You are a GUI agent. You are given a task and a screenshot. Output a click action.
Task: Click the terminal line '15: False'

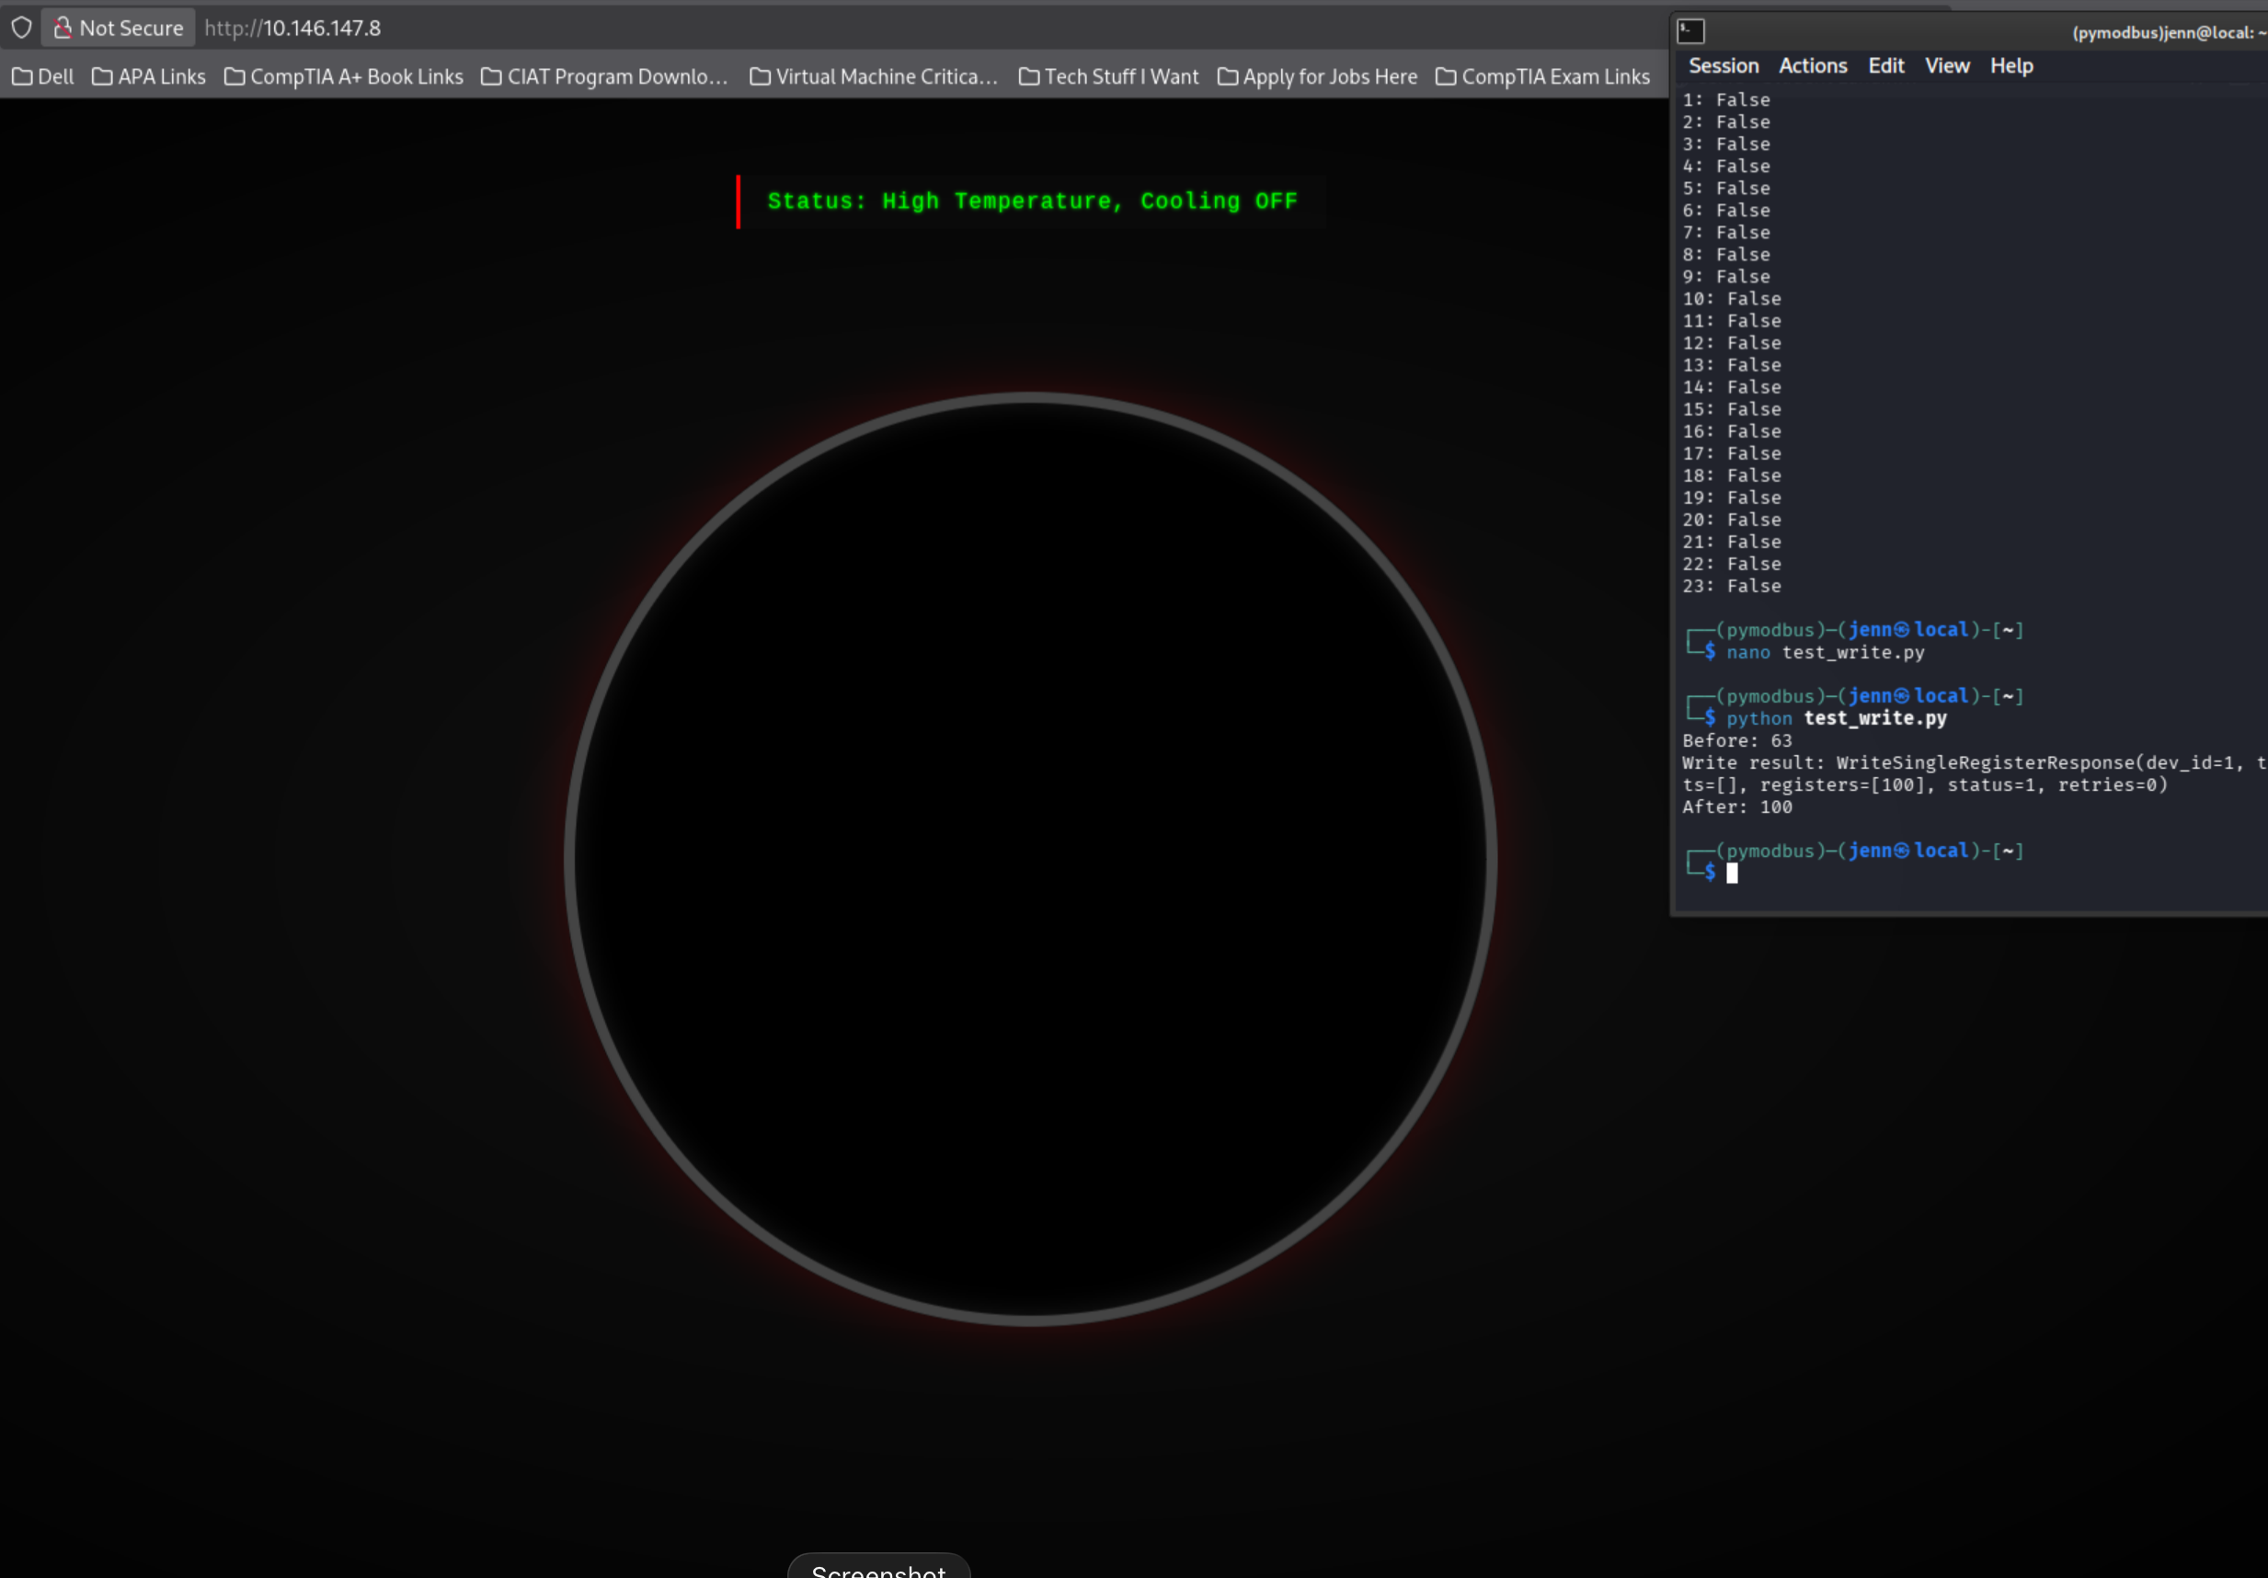pos(1732,409)
